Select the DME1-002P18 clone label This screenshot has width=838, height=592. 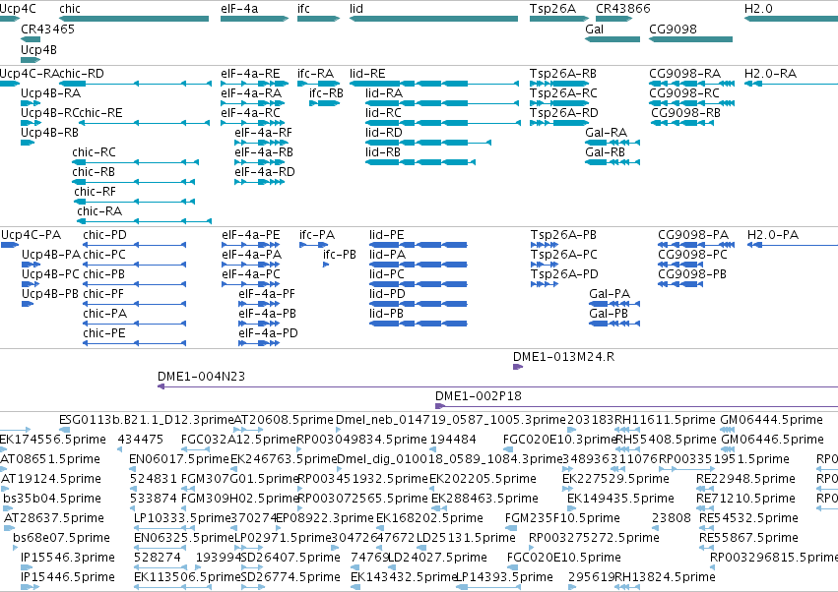pyautogui.click(x=479, y=396)
